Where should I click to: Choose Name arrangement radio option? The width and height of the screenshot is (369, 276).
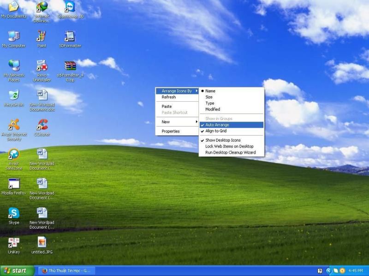[232, 91]
